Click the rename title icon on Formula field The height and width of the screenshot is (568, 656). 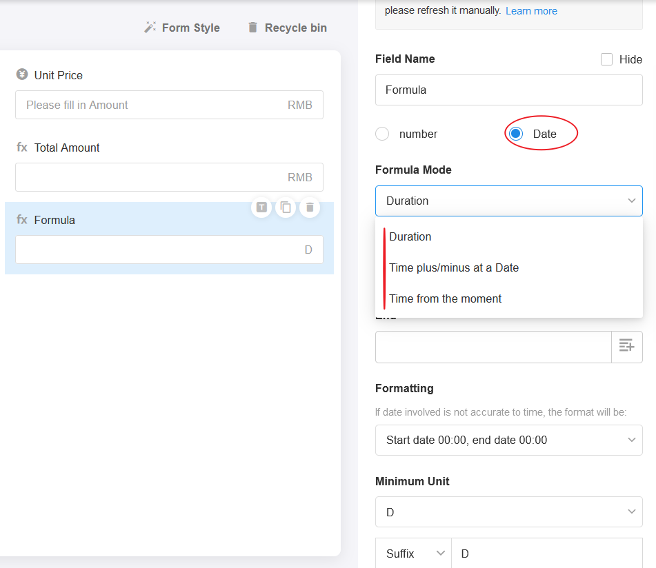click(261, 207)
